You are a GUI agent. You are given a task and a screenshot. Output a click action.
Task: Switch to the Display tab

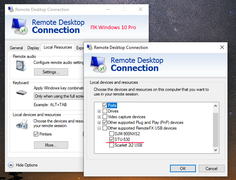(x=33, y=48)
